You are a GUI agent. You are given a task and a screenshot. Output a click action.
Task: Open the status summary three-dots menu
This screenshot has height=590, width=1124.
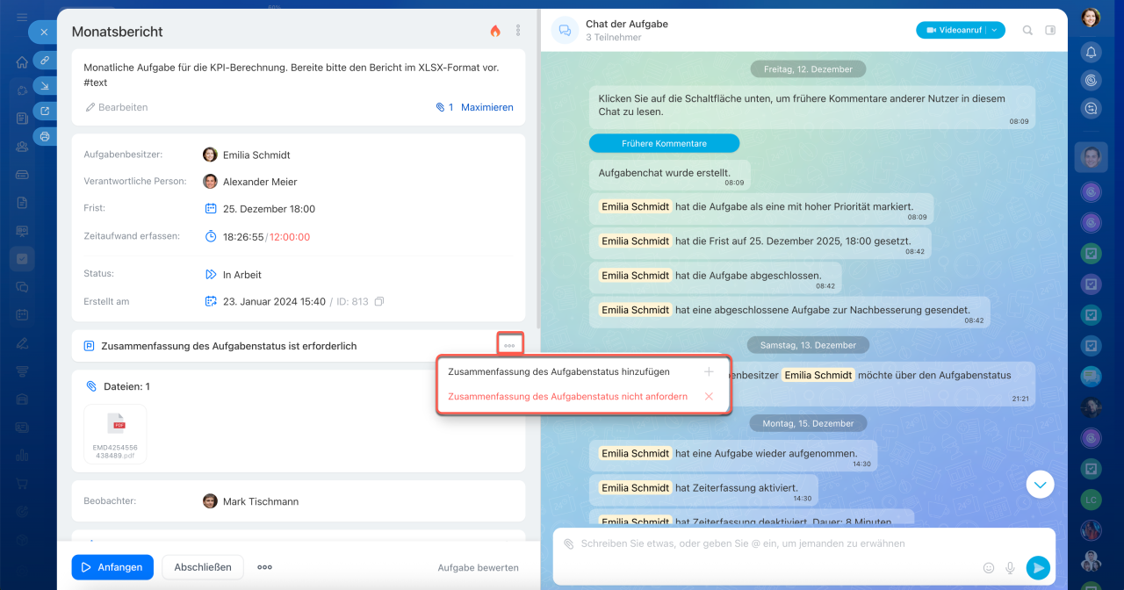(509, 346)
